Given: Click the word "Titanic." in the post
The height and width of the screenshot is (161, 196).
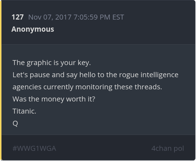Looking at the screenshot, I should point(24,111).
